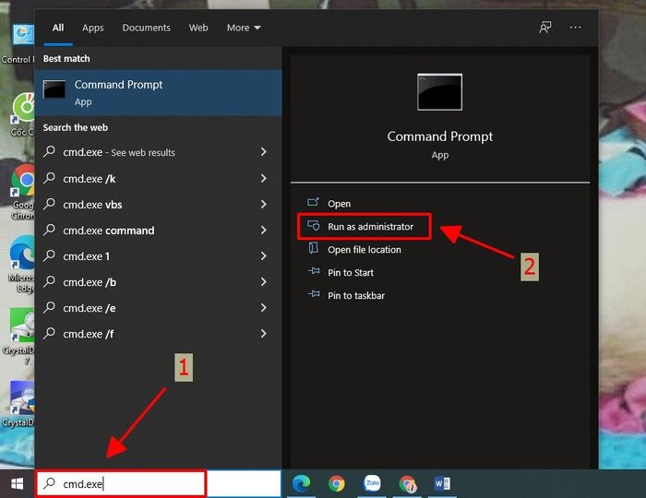Image resolution: width=646 pixels, height=498 pixels.
Task: Click the shield icon for Run as administrator
Action: tap(314, 225)
